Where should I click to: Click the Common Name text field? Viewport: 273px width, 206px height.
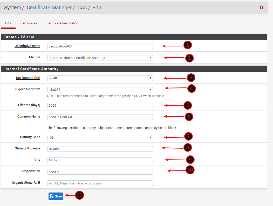click(100, 117)
